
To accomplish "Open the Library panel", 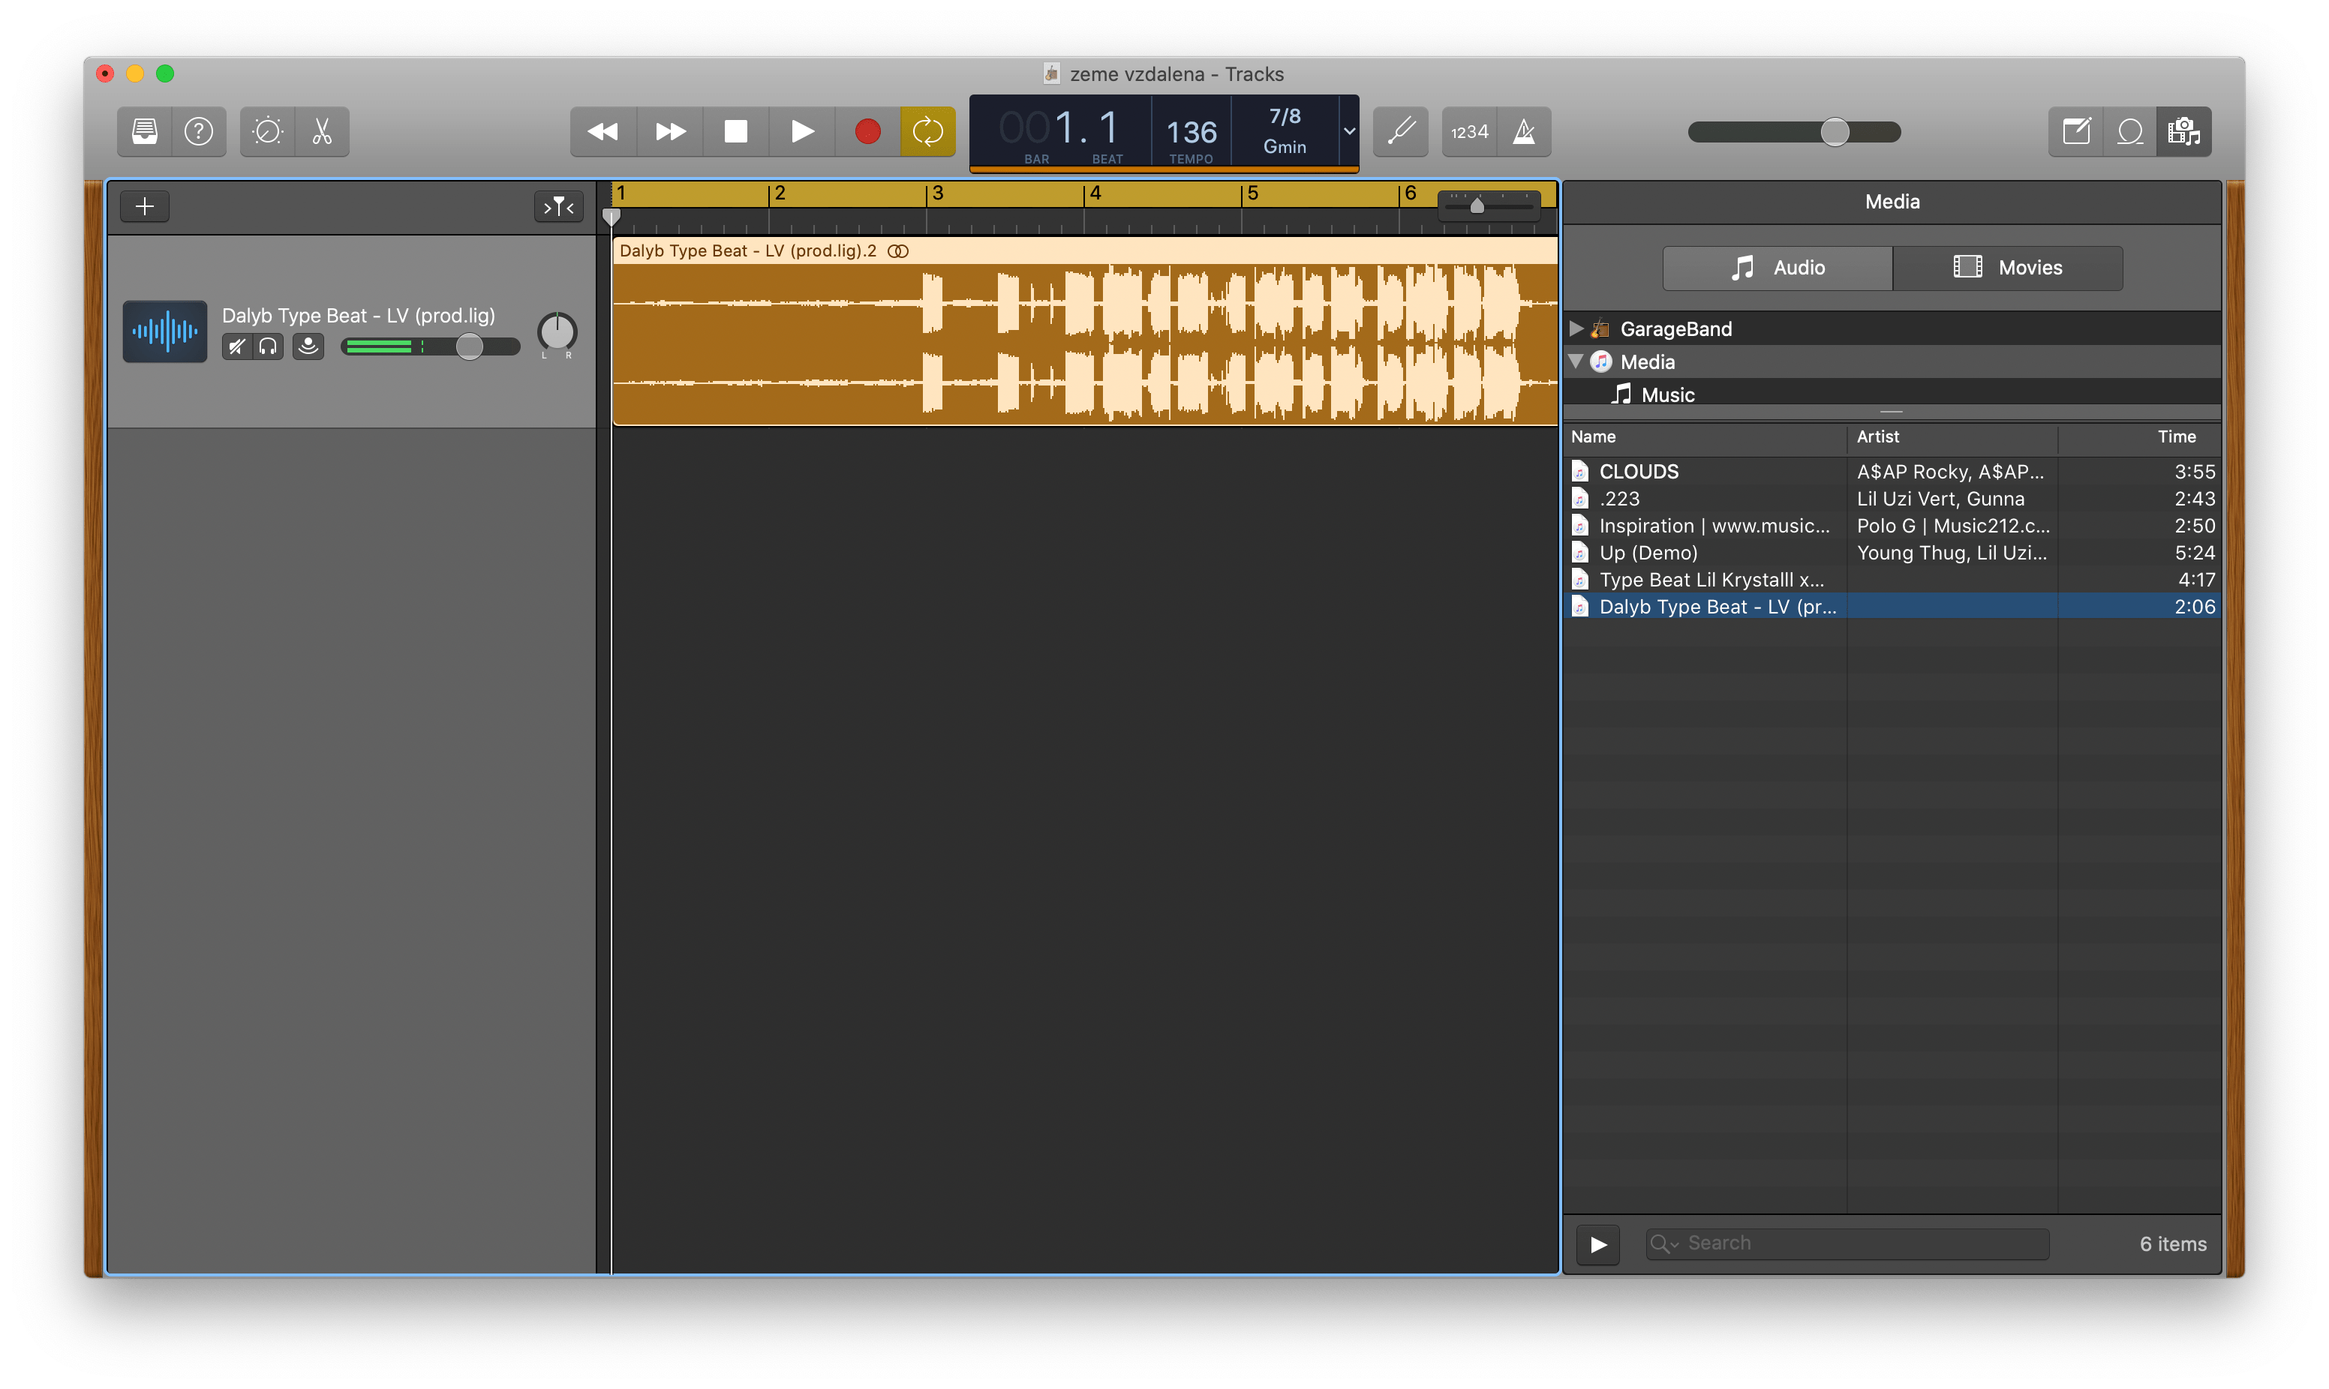I will click(x=145, y=131).
